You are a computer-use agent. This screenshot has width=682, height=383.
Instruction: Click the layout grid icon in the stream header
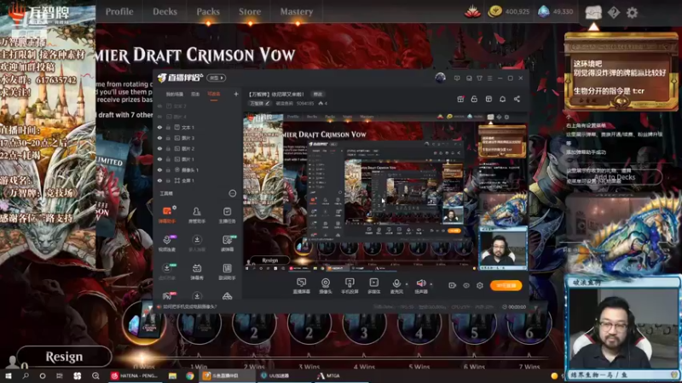488,99
